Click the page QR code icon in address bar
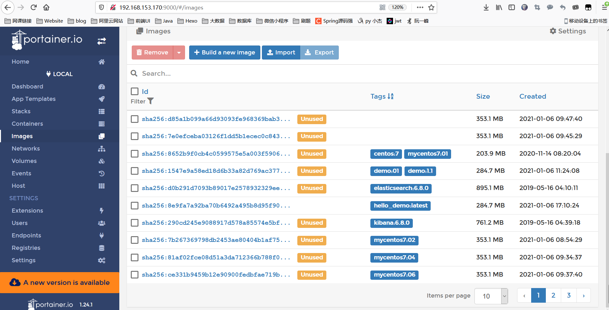Viewport: 609px width, 310px height. [382, 7]
